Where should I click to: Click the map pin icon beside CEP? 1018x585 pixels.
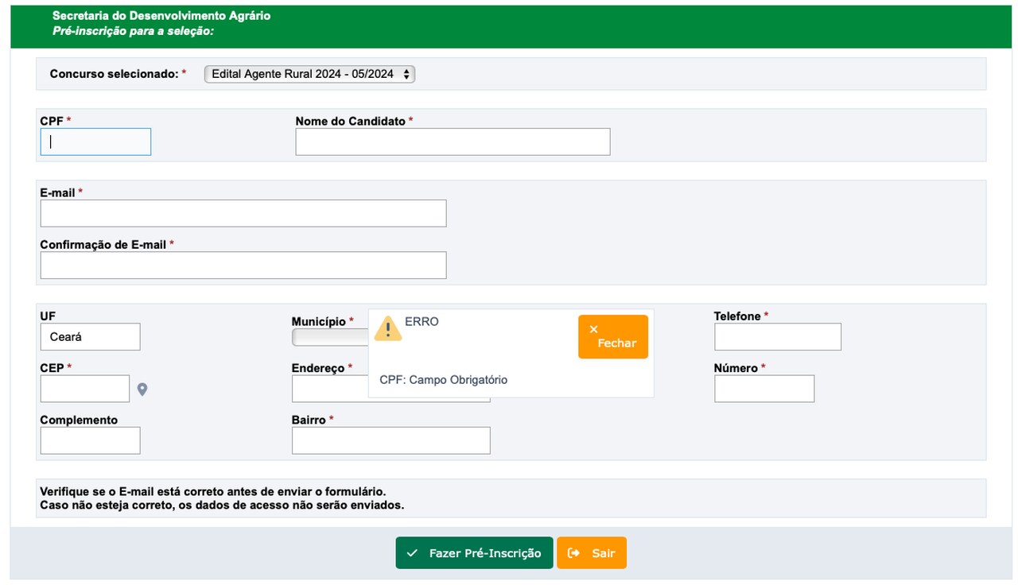coord(142,389)
